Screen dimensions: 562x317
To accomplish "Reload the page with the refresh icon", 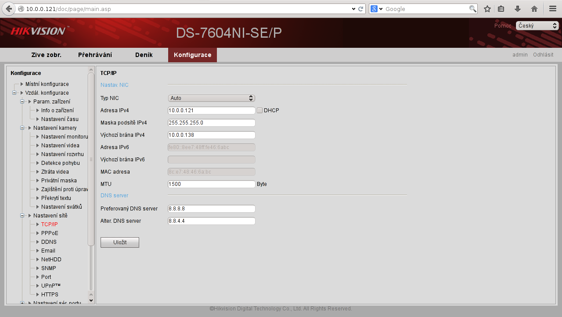I will point(361,9).
